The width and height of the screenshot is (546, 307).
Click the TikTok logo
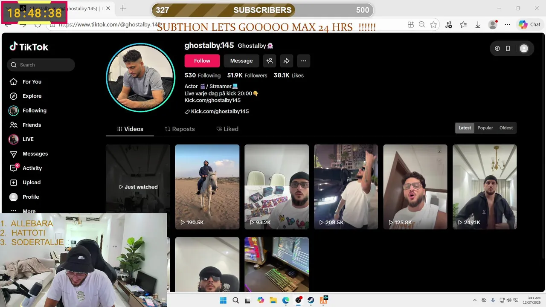29,47
